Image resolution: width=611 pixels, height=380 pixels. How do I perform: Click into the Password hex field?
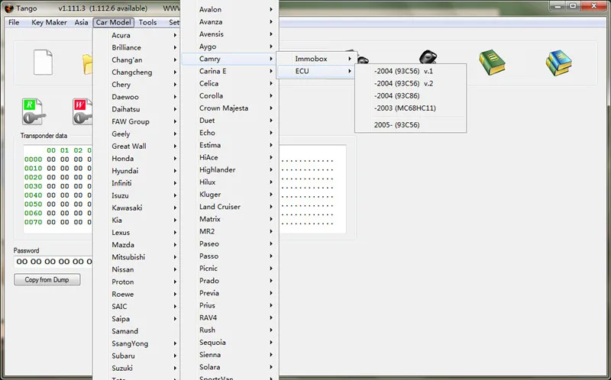tap(53, 262)
